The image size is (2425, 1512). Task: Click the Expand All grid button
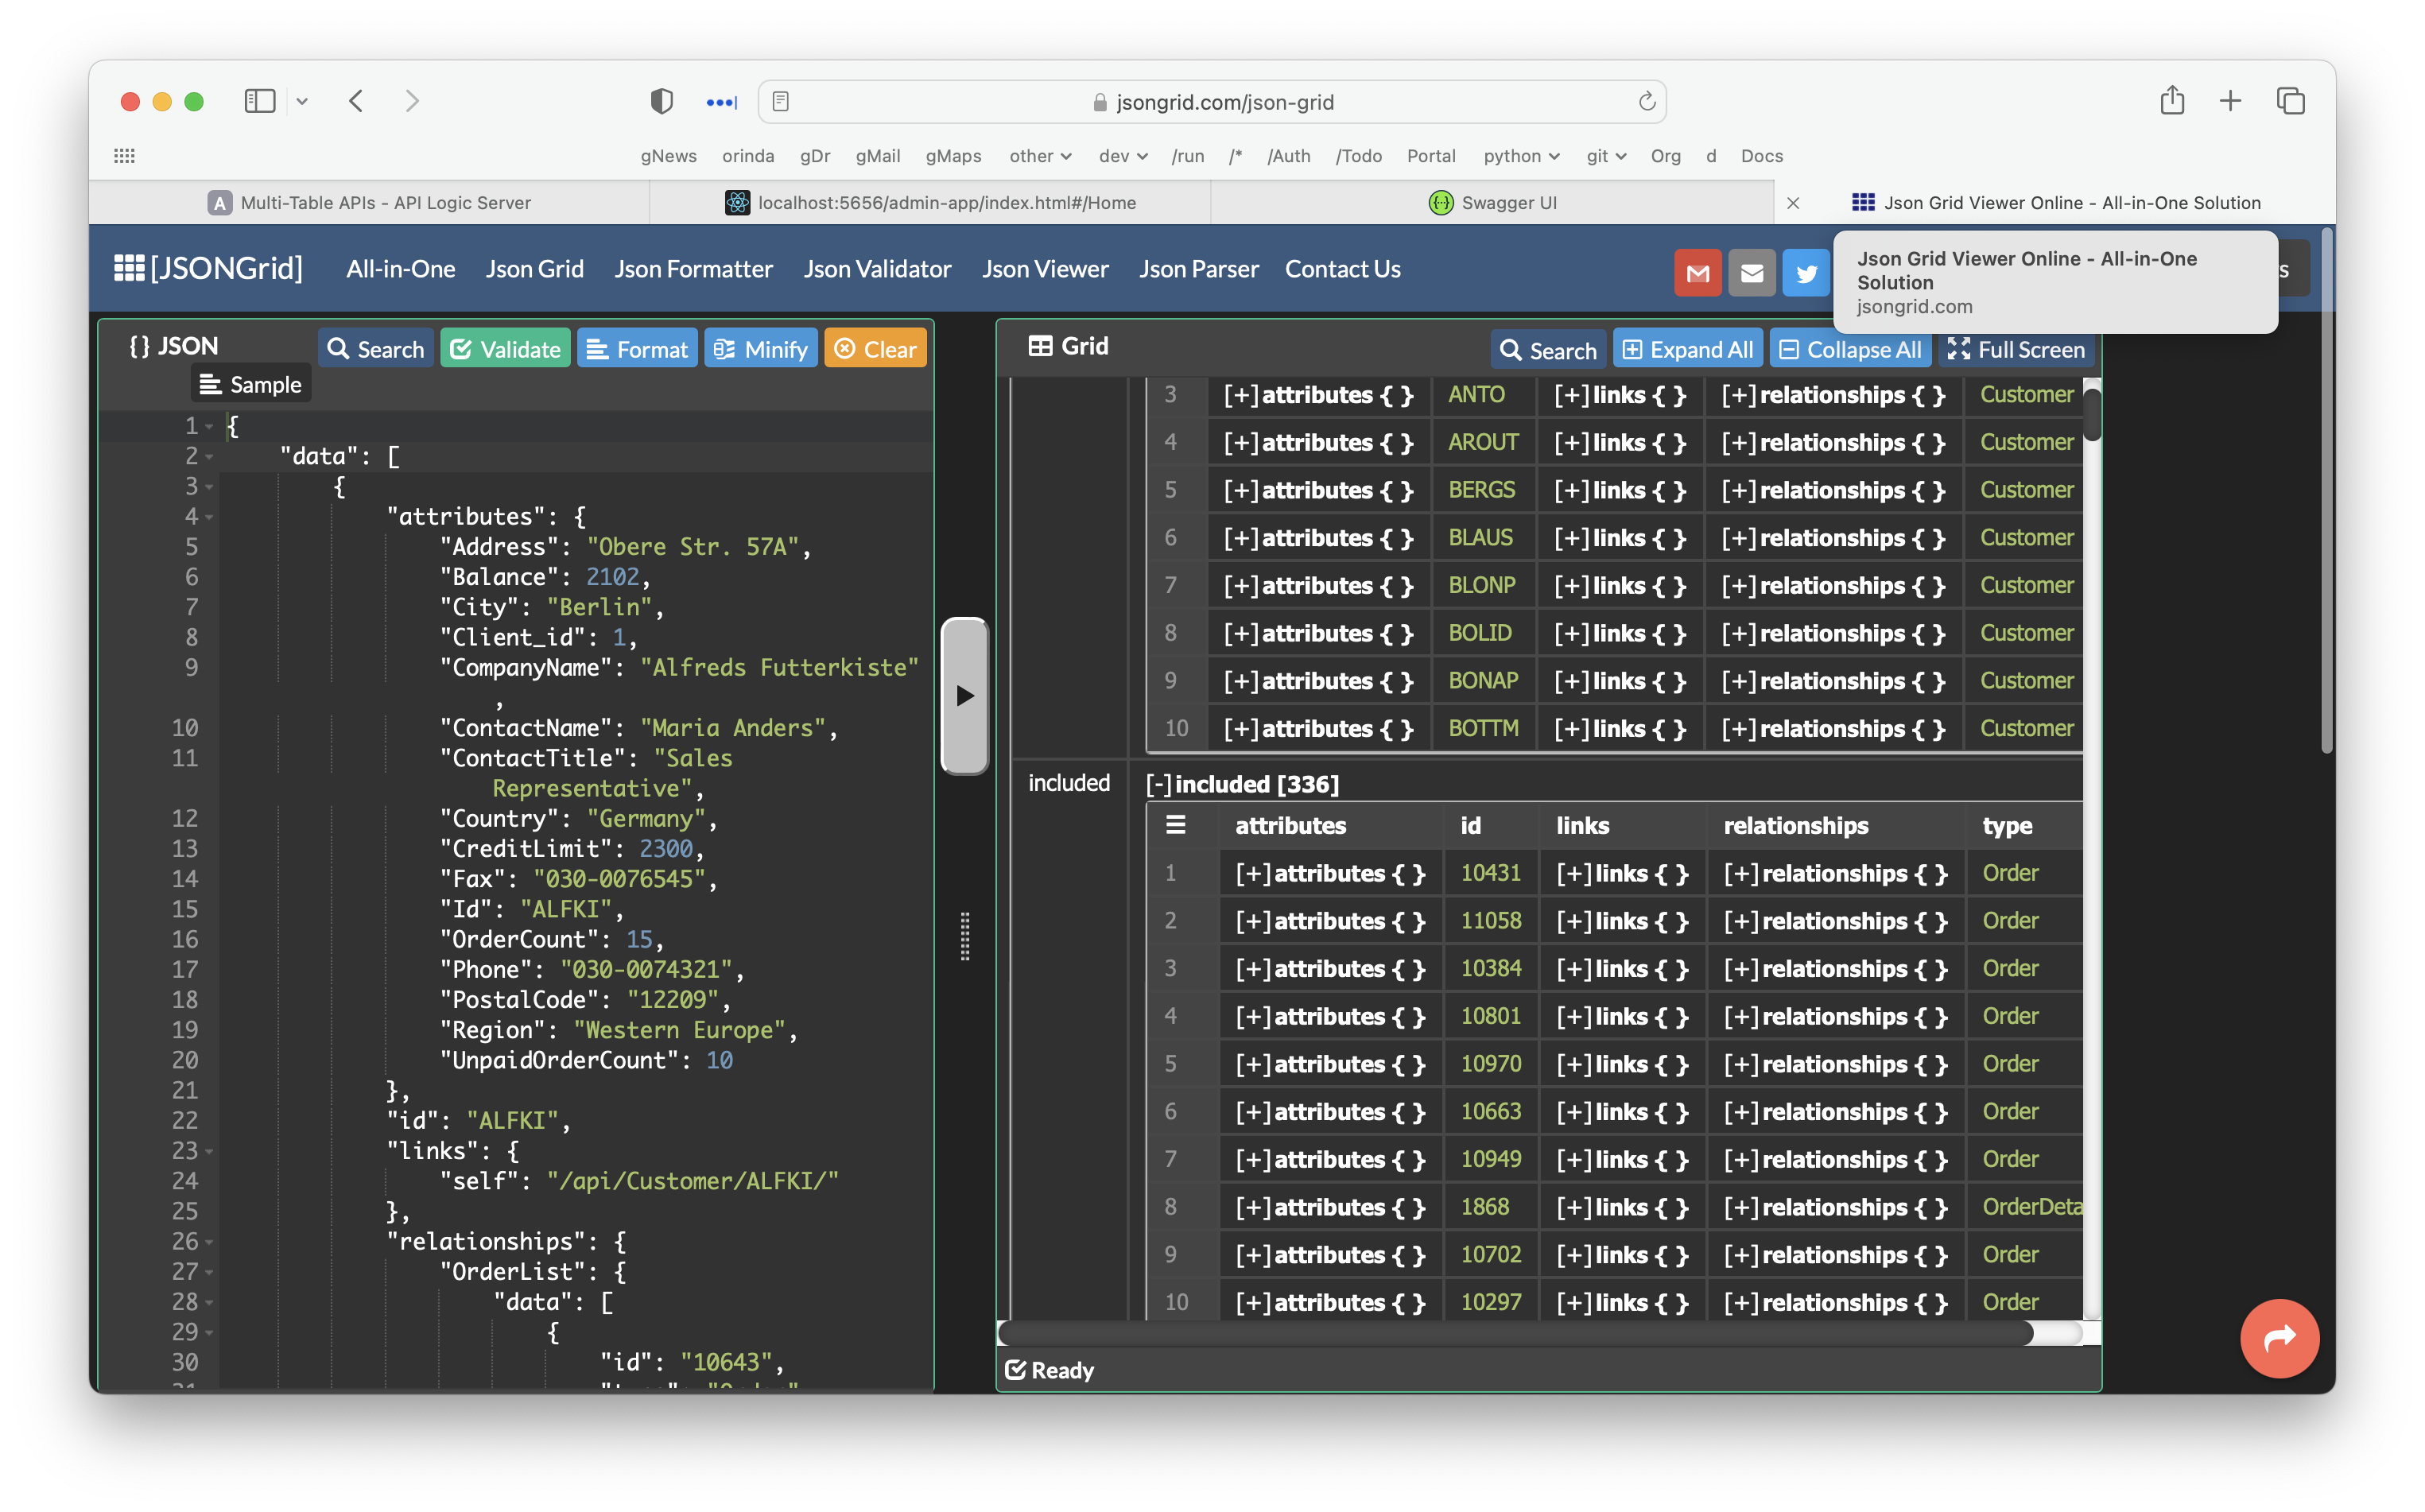1687,349
